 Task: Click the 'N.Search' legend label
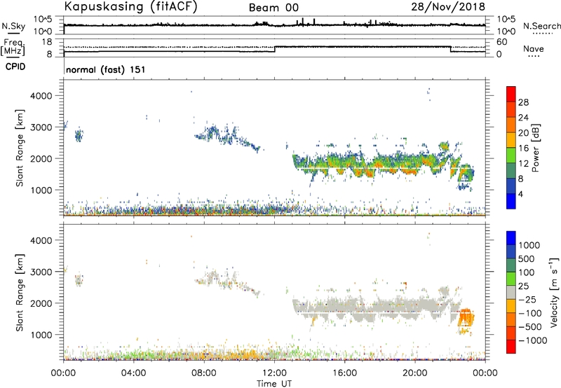542,26
